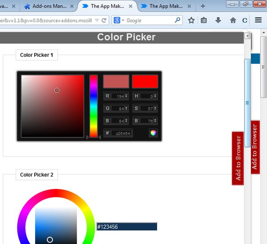Click the Color Picker 1 legend label
267x244 pixels.
(36, 55)
